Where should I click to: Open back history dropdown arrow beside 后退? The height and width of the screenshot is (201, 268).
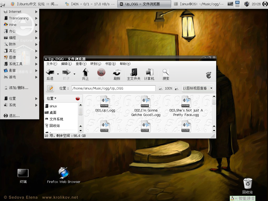58,74
